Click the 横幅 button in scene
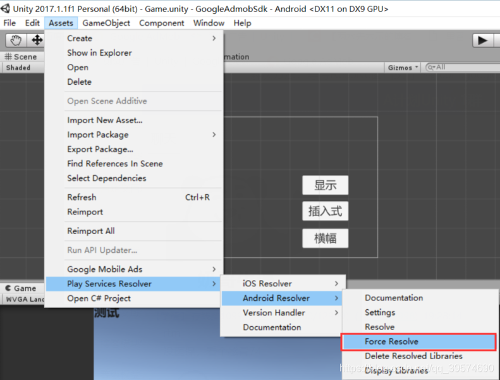Image resolution: width=500 pixels, height=380 pixels. tap(326, 238)
